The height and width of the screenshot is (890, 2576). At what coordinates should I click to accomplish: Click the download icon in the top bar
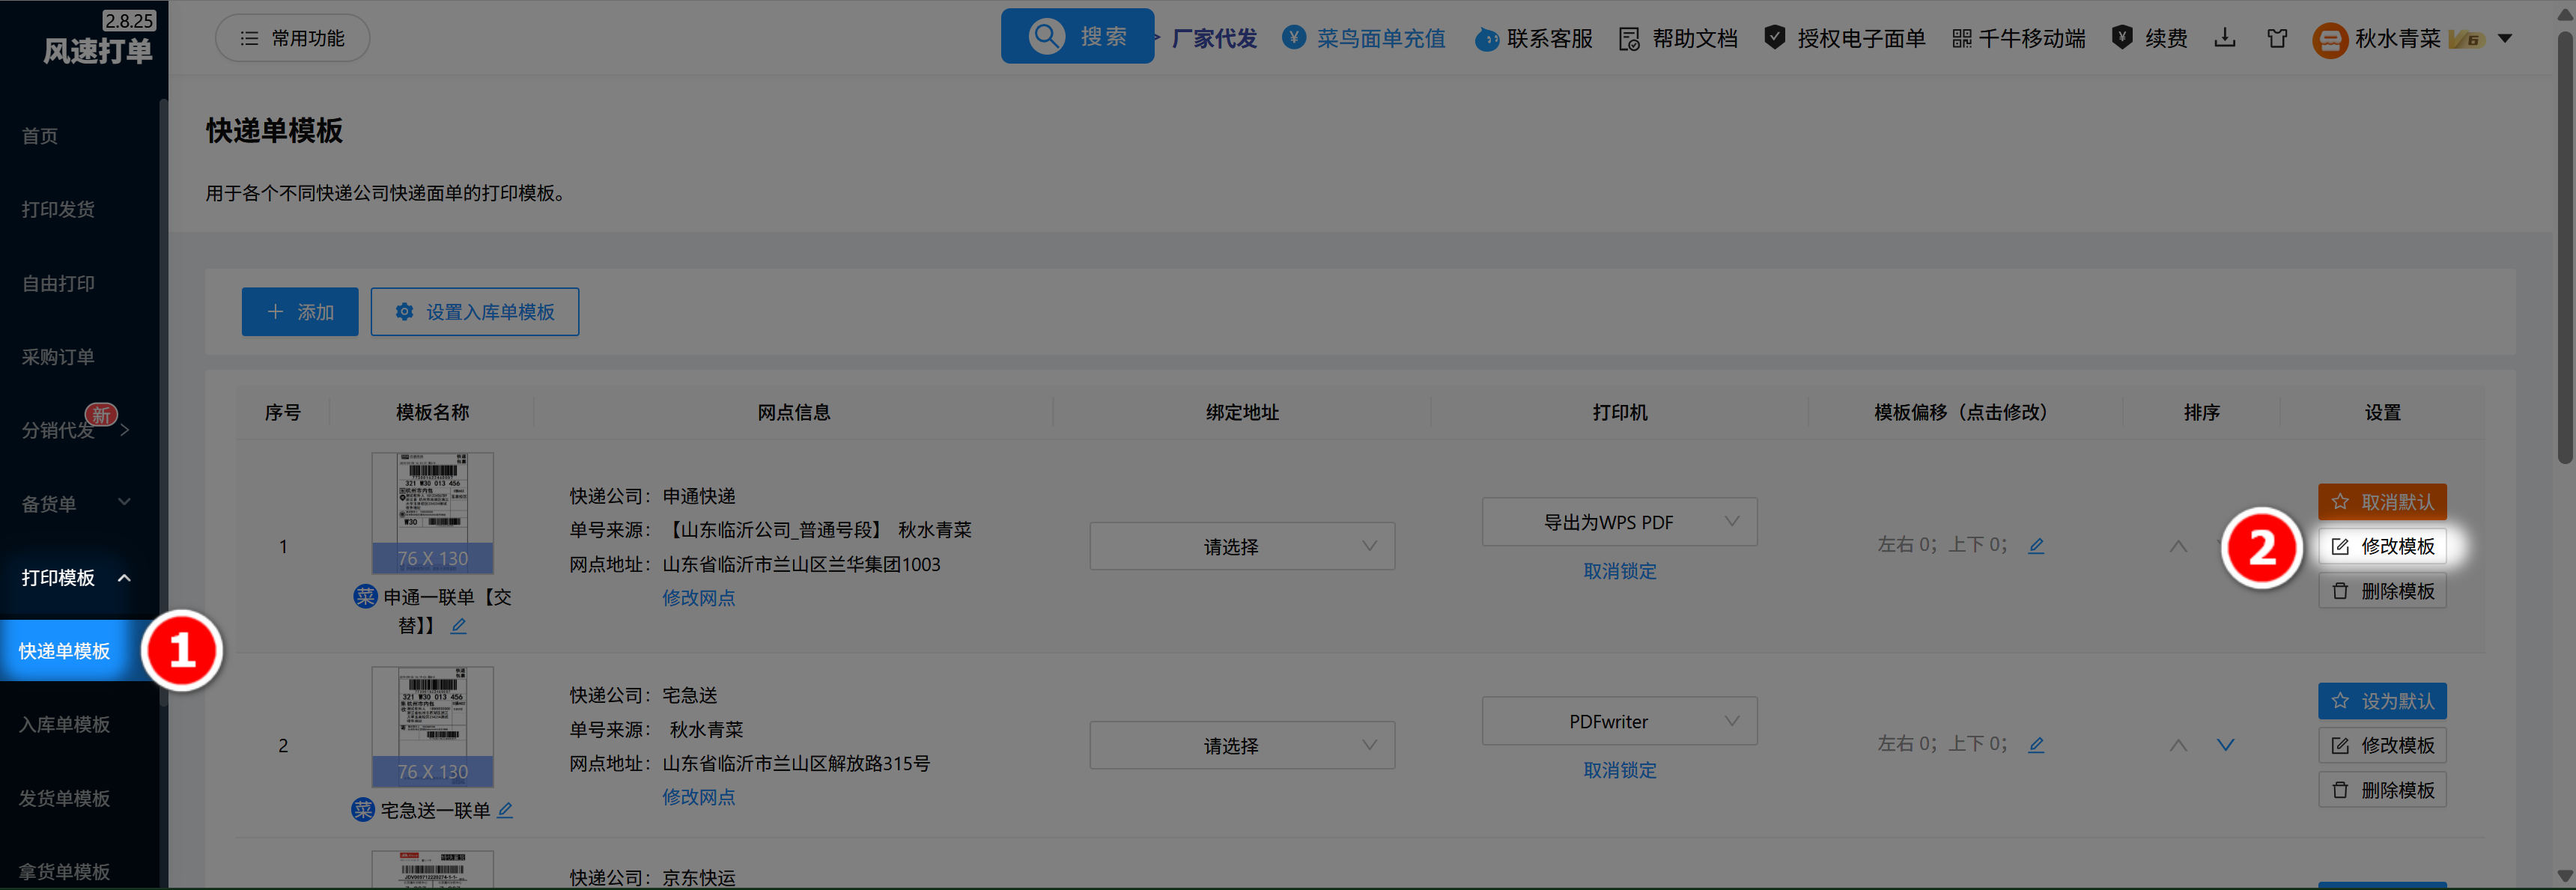(2224, 38)
